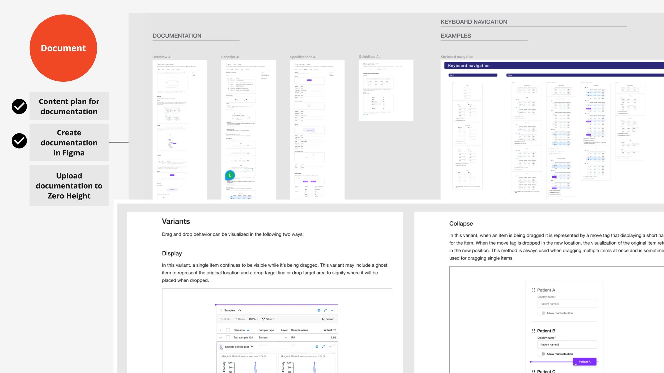Click the Sample centric plot gear icon

[x=317, y=346]
